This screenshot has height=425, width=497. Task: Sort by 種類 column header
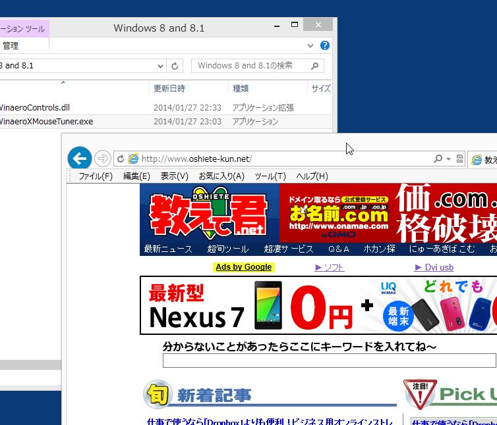coord(268,88)
